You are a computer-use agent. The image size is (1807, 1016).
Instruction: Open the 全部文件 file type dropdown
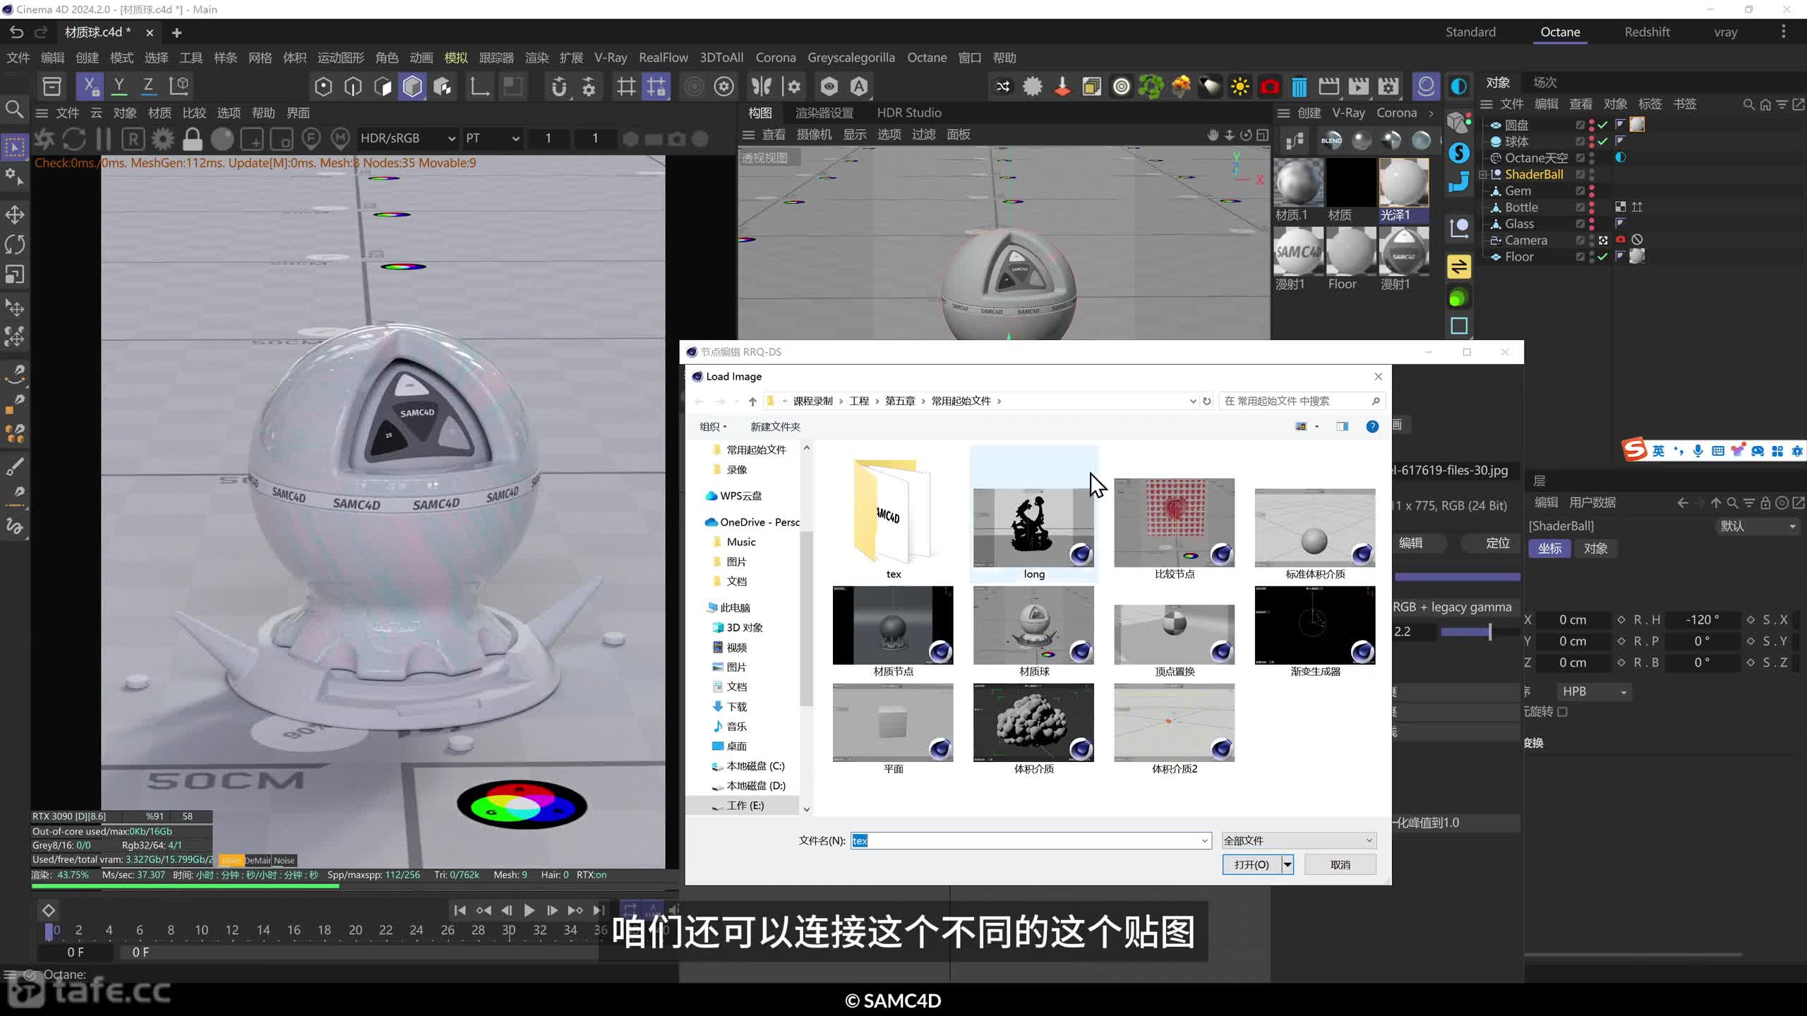coord(1298,840)
